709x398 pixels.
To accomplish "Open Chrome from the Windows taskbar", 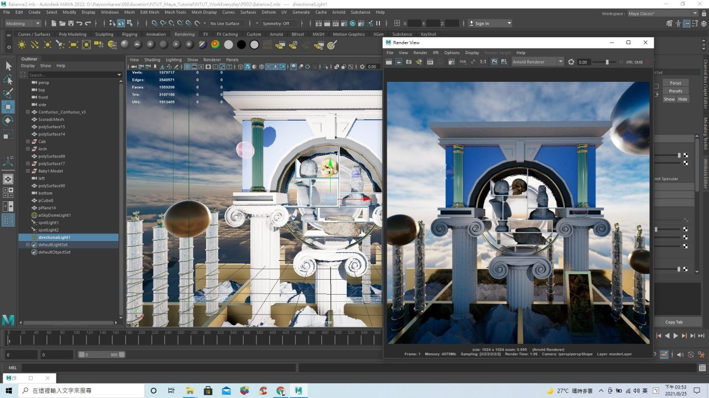I will click(281, 391).
